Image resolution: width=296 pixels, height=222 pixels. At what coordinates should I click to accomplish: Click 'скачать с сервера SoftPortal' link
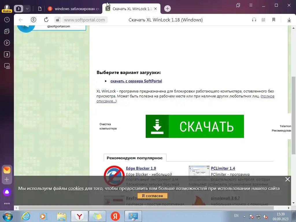(x=136, y=81)
